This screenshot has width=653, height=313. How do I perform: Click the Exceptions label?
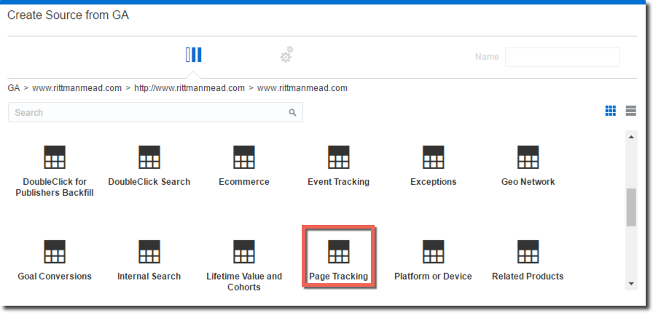(433, 182)
